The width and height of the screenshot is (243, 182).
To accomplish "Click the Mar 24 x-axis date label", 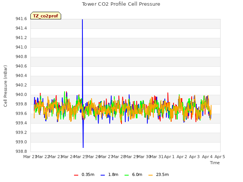I will tap(68, 157).
